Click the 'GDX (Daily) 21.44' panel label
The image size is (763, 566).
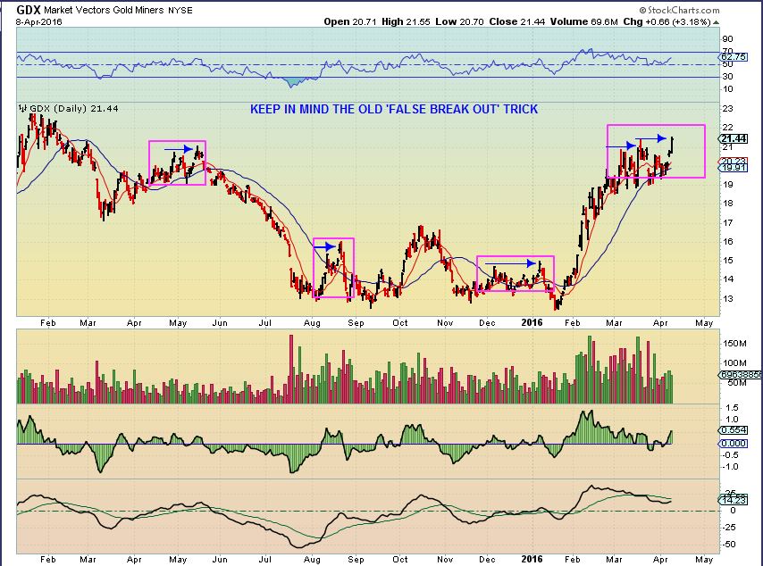point(74,108)
